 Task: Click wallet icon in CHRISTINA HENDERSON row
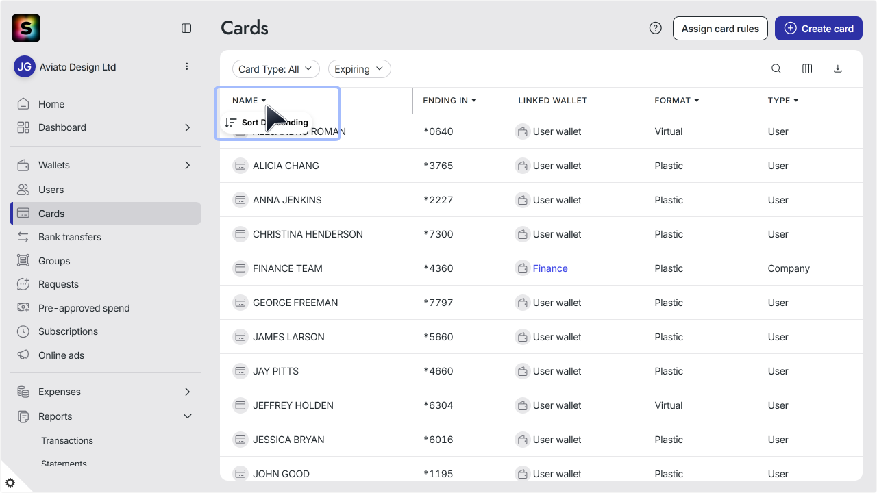point(522,234)
